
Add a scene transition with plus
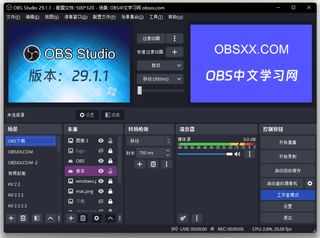pos(140,164)
